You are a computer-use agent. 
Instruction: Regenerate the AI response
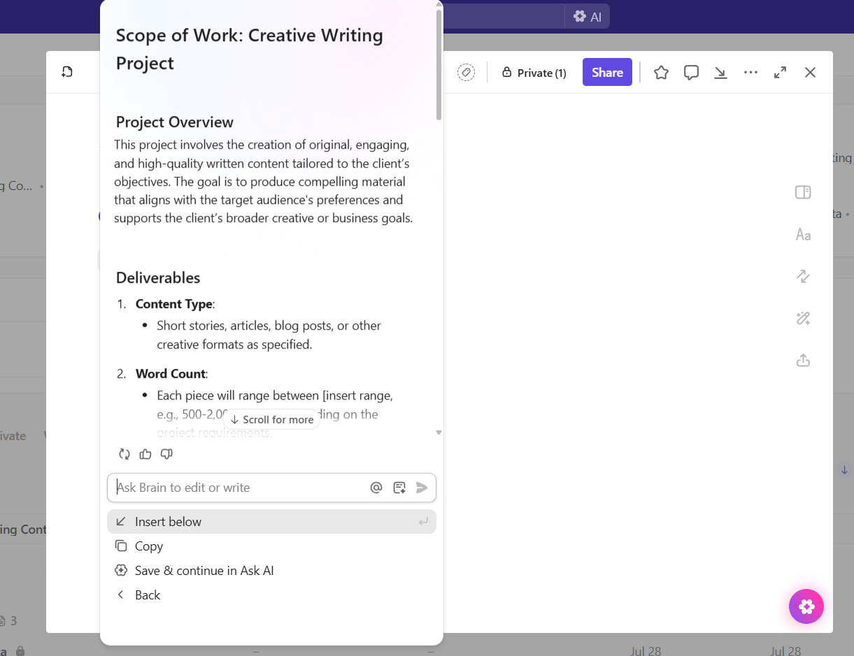tap(124, 454)
